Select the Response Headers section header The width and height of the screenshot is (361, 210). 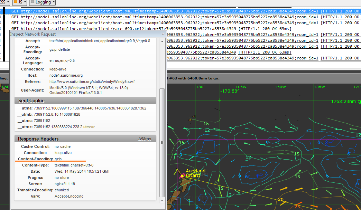coord(85,139)
